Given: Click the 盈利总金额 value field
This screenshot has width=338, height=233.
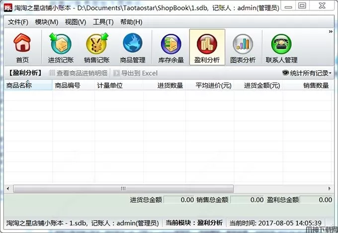Looking at the screenshot, I should (316, 200).
